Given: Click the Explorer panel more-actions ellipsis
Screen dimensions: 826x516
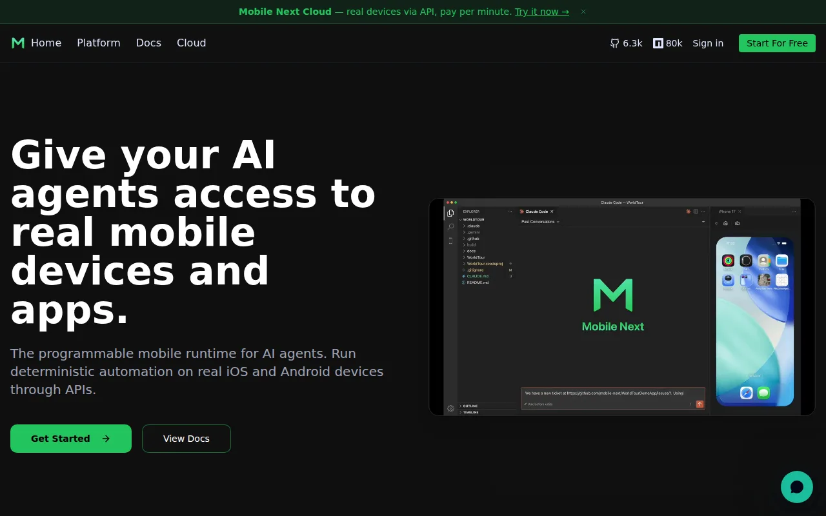Looking at the screenshot, I should 510,212.
